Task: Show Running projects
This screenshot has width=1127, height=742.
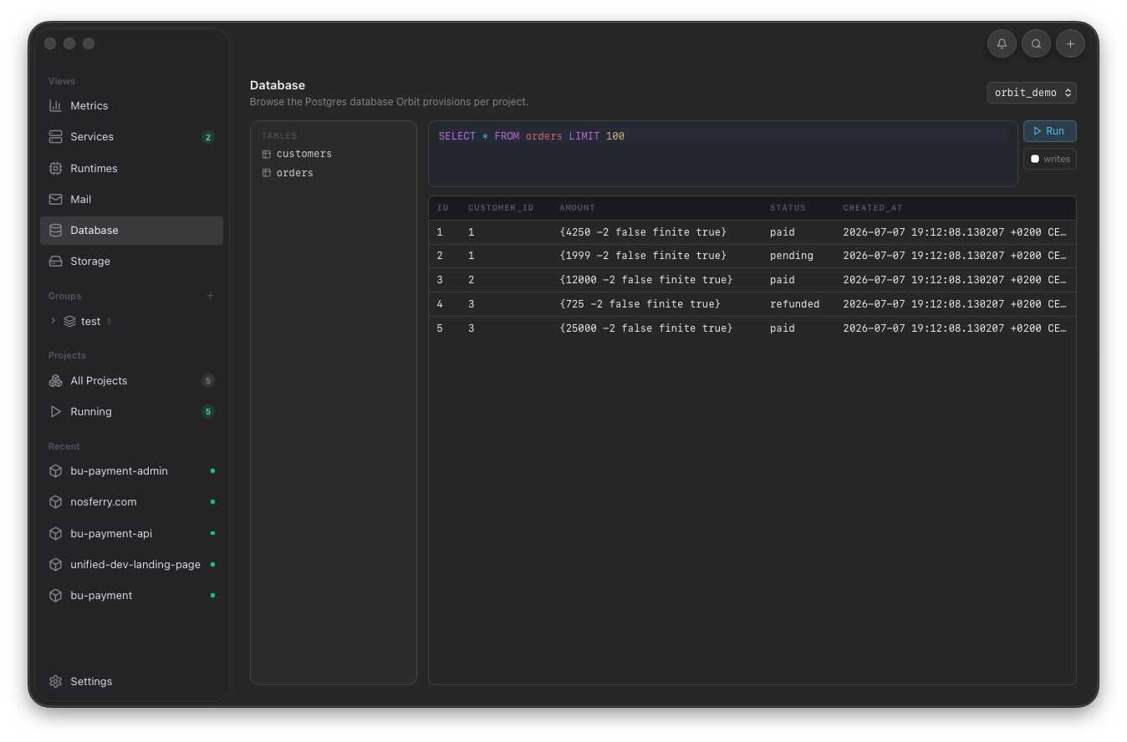Action: pyautogui.click(x=131, y=412)
